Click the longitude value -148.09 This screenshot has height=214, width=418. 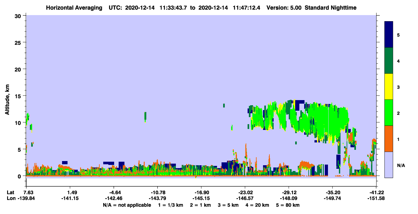[x=289, y=198]
